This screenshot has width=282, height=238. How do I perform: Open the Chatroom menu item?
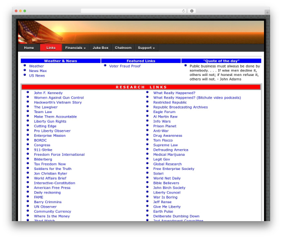pos(123,48)
